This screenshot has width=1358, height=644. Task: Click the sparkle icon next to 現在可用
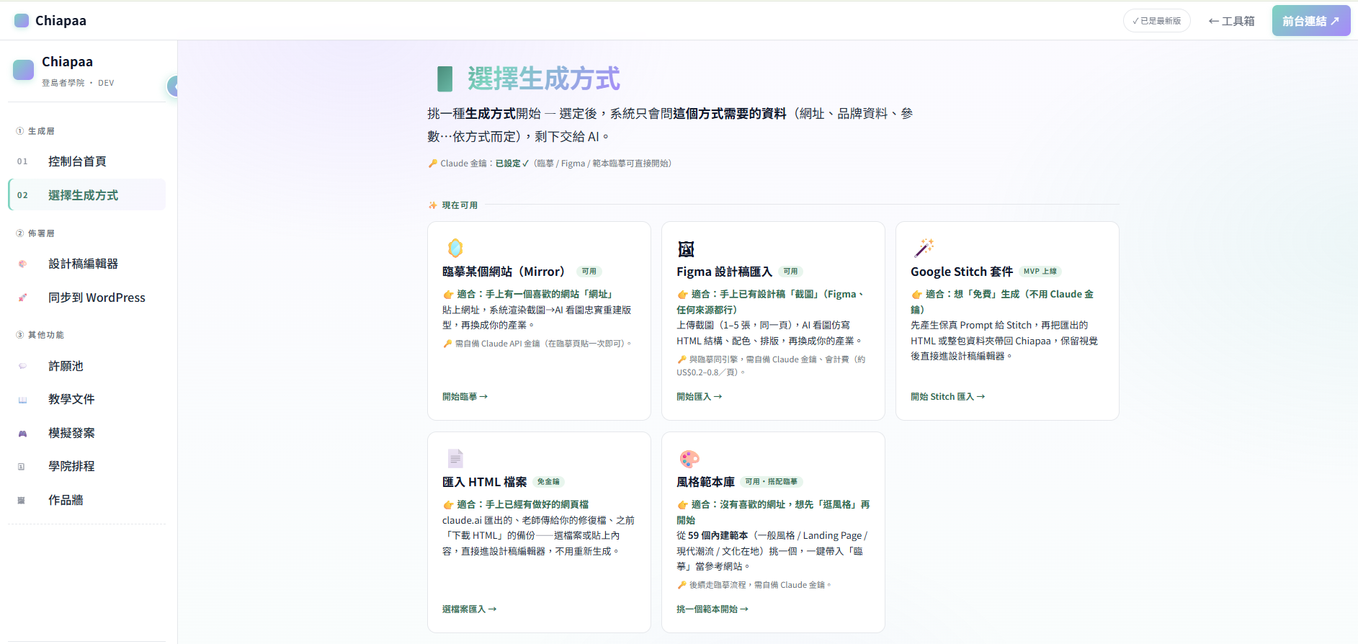433,205
